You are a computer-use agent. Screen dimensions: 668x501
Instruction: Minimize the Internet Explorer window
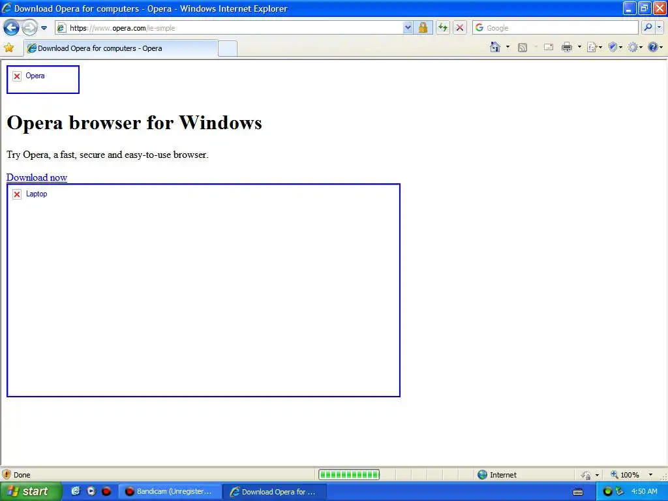(x=630, y=8)
